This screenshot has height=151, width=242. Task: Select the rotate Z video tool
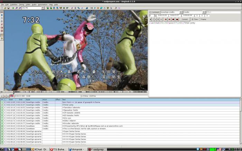tap(2, 18)
